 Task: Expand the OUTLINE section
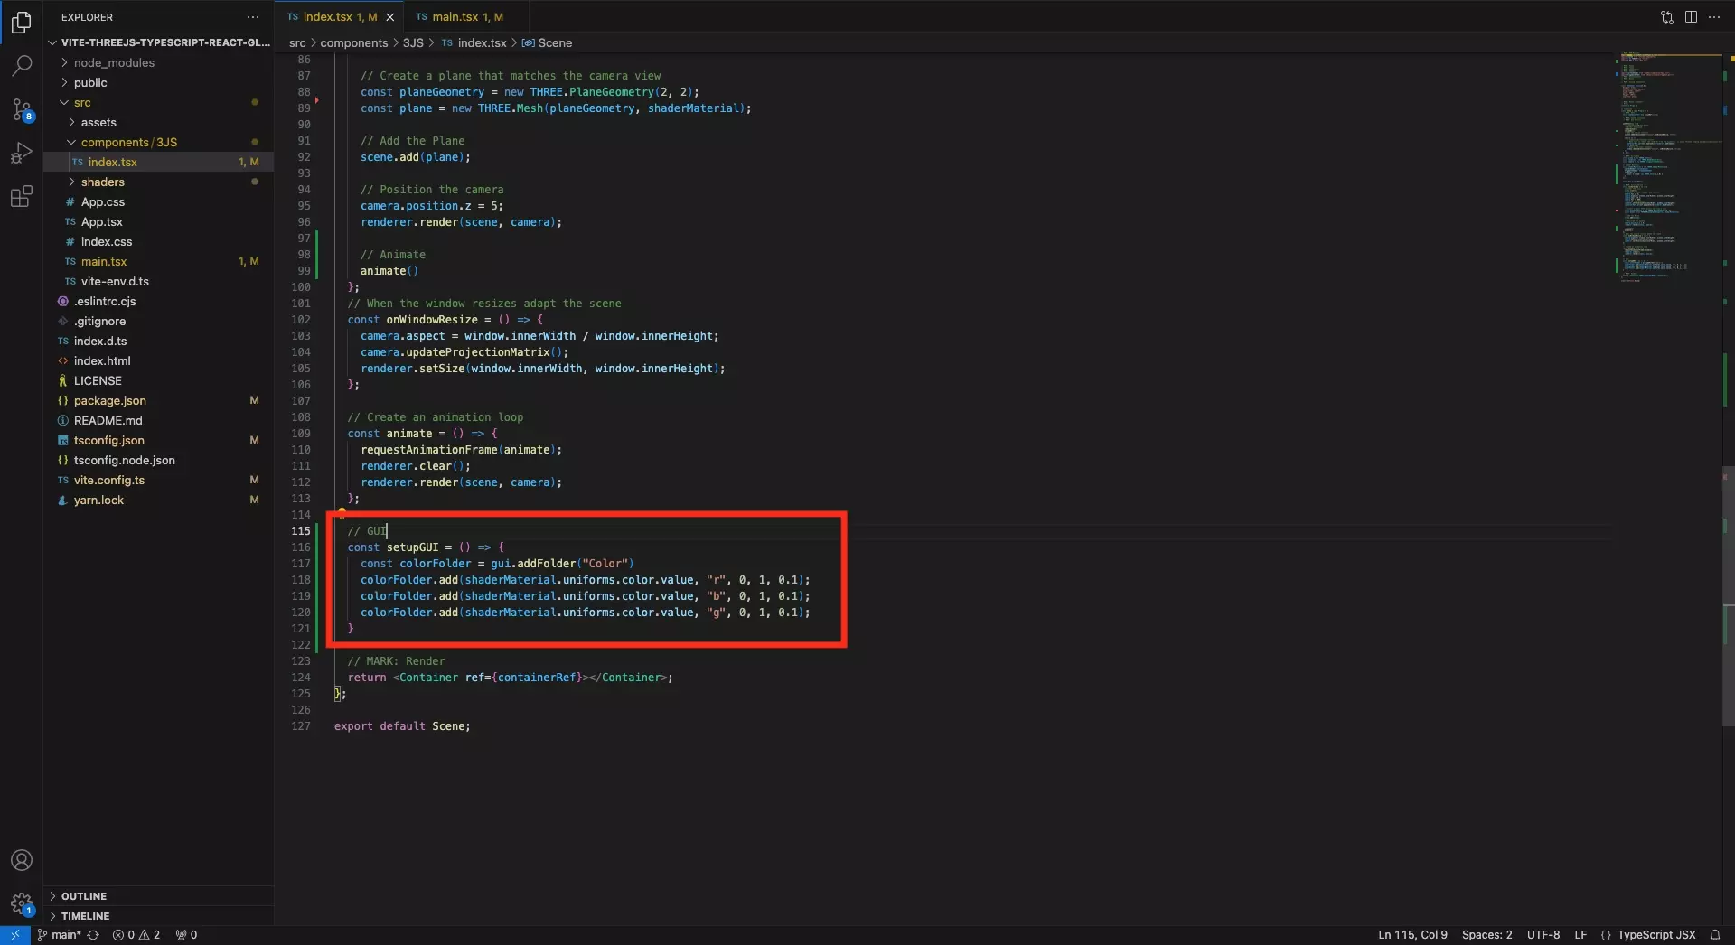tap(158, 896)
